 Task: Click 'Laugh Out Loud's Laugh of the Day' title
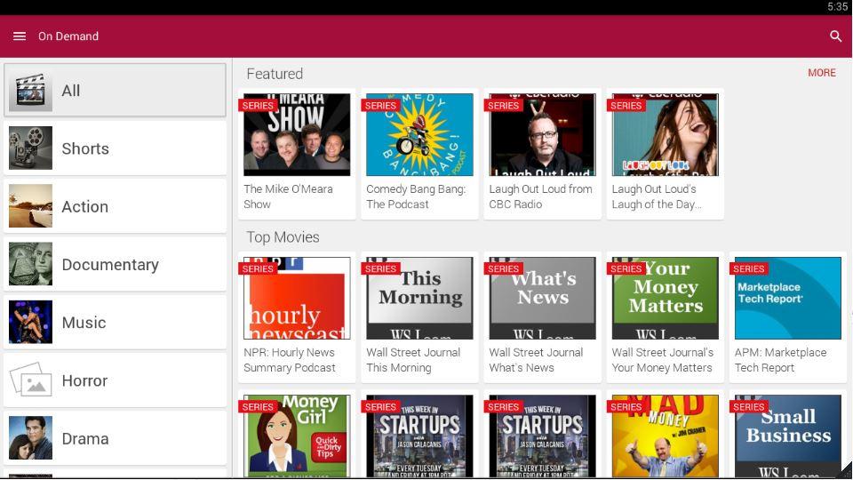click(x=657, y=196)
